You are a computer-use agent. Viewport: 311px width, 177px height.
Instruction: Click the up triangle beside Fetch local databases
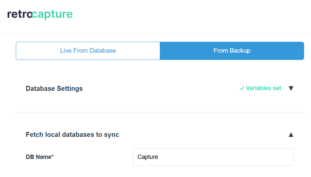point(291,134)
